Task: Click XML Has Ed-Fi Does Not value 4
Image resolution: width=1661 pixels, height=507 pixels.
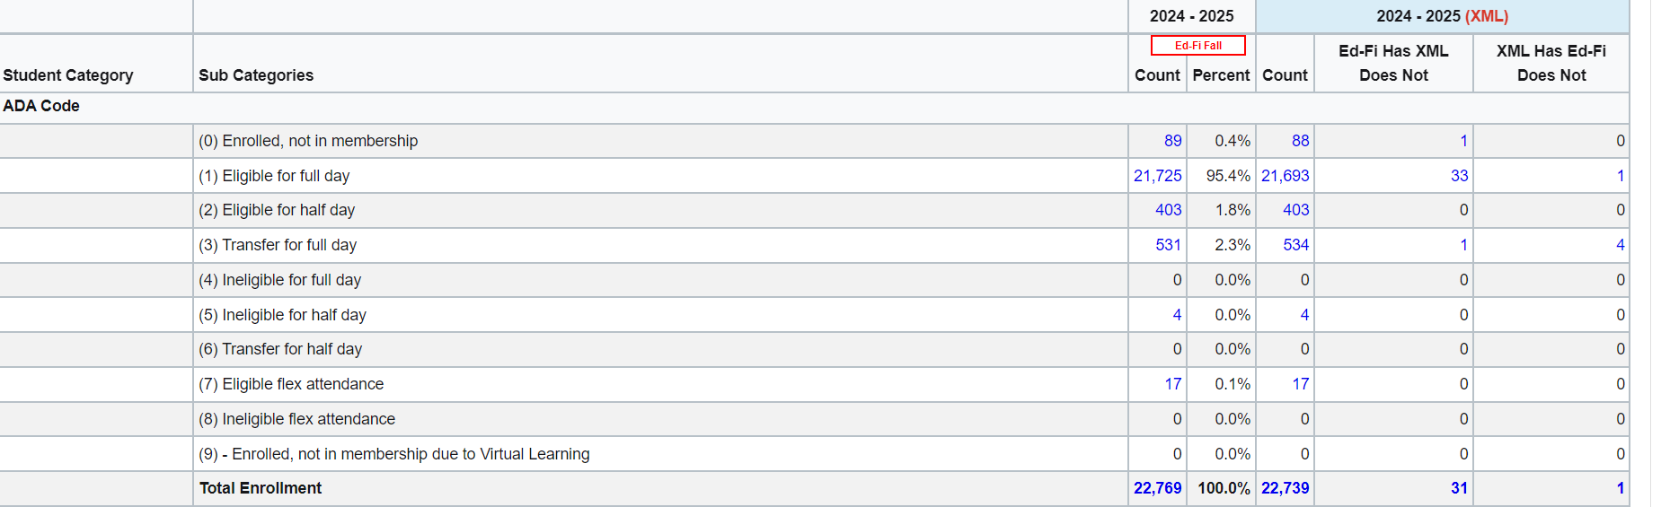Action: (x=1620, y=245)
